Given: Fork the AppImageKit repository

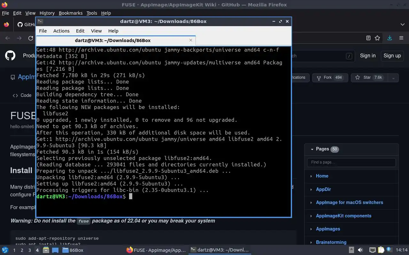Looking at the screenshot, I should (x=330, y=77).
